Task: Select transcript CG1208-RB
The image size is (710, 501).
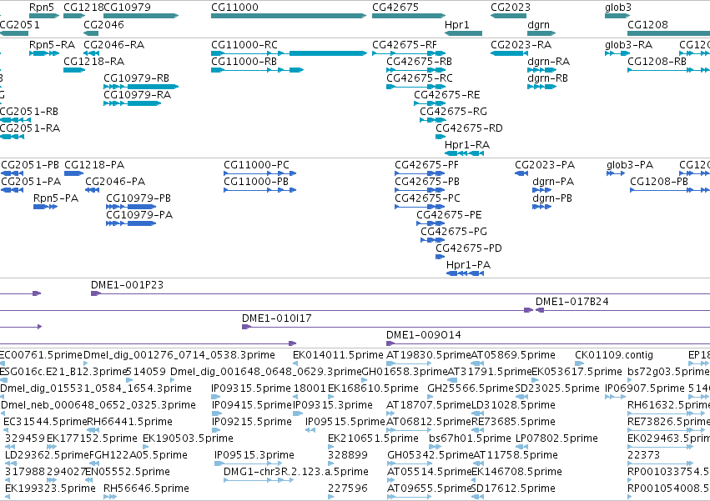Action: [669, 70]
